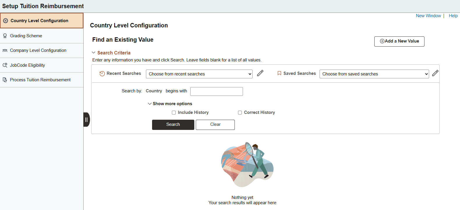Click the 'Search by:' label
Viewport: 460px width, 210px height.
[x=132, y=91]
